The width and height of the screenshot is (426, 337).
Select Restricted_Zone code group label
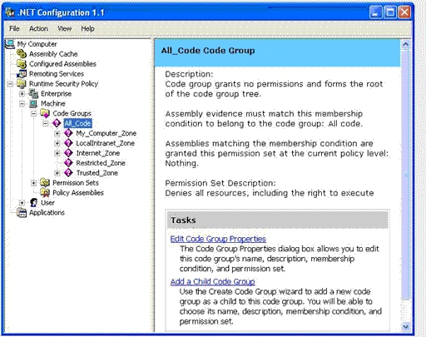(101, 163)
